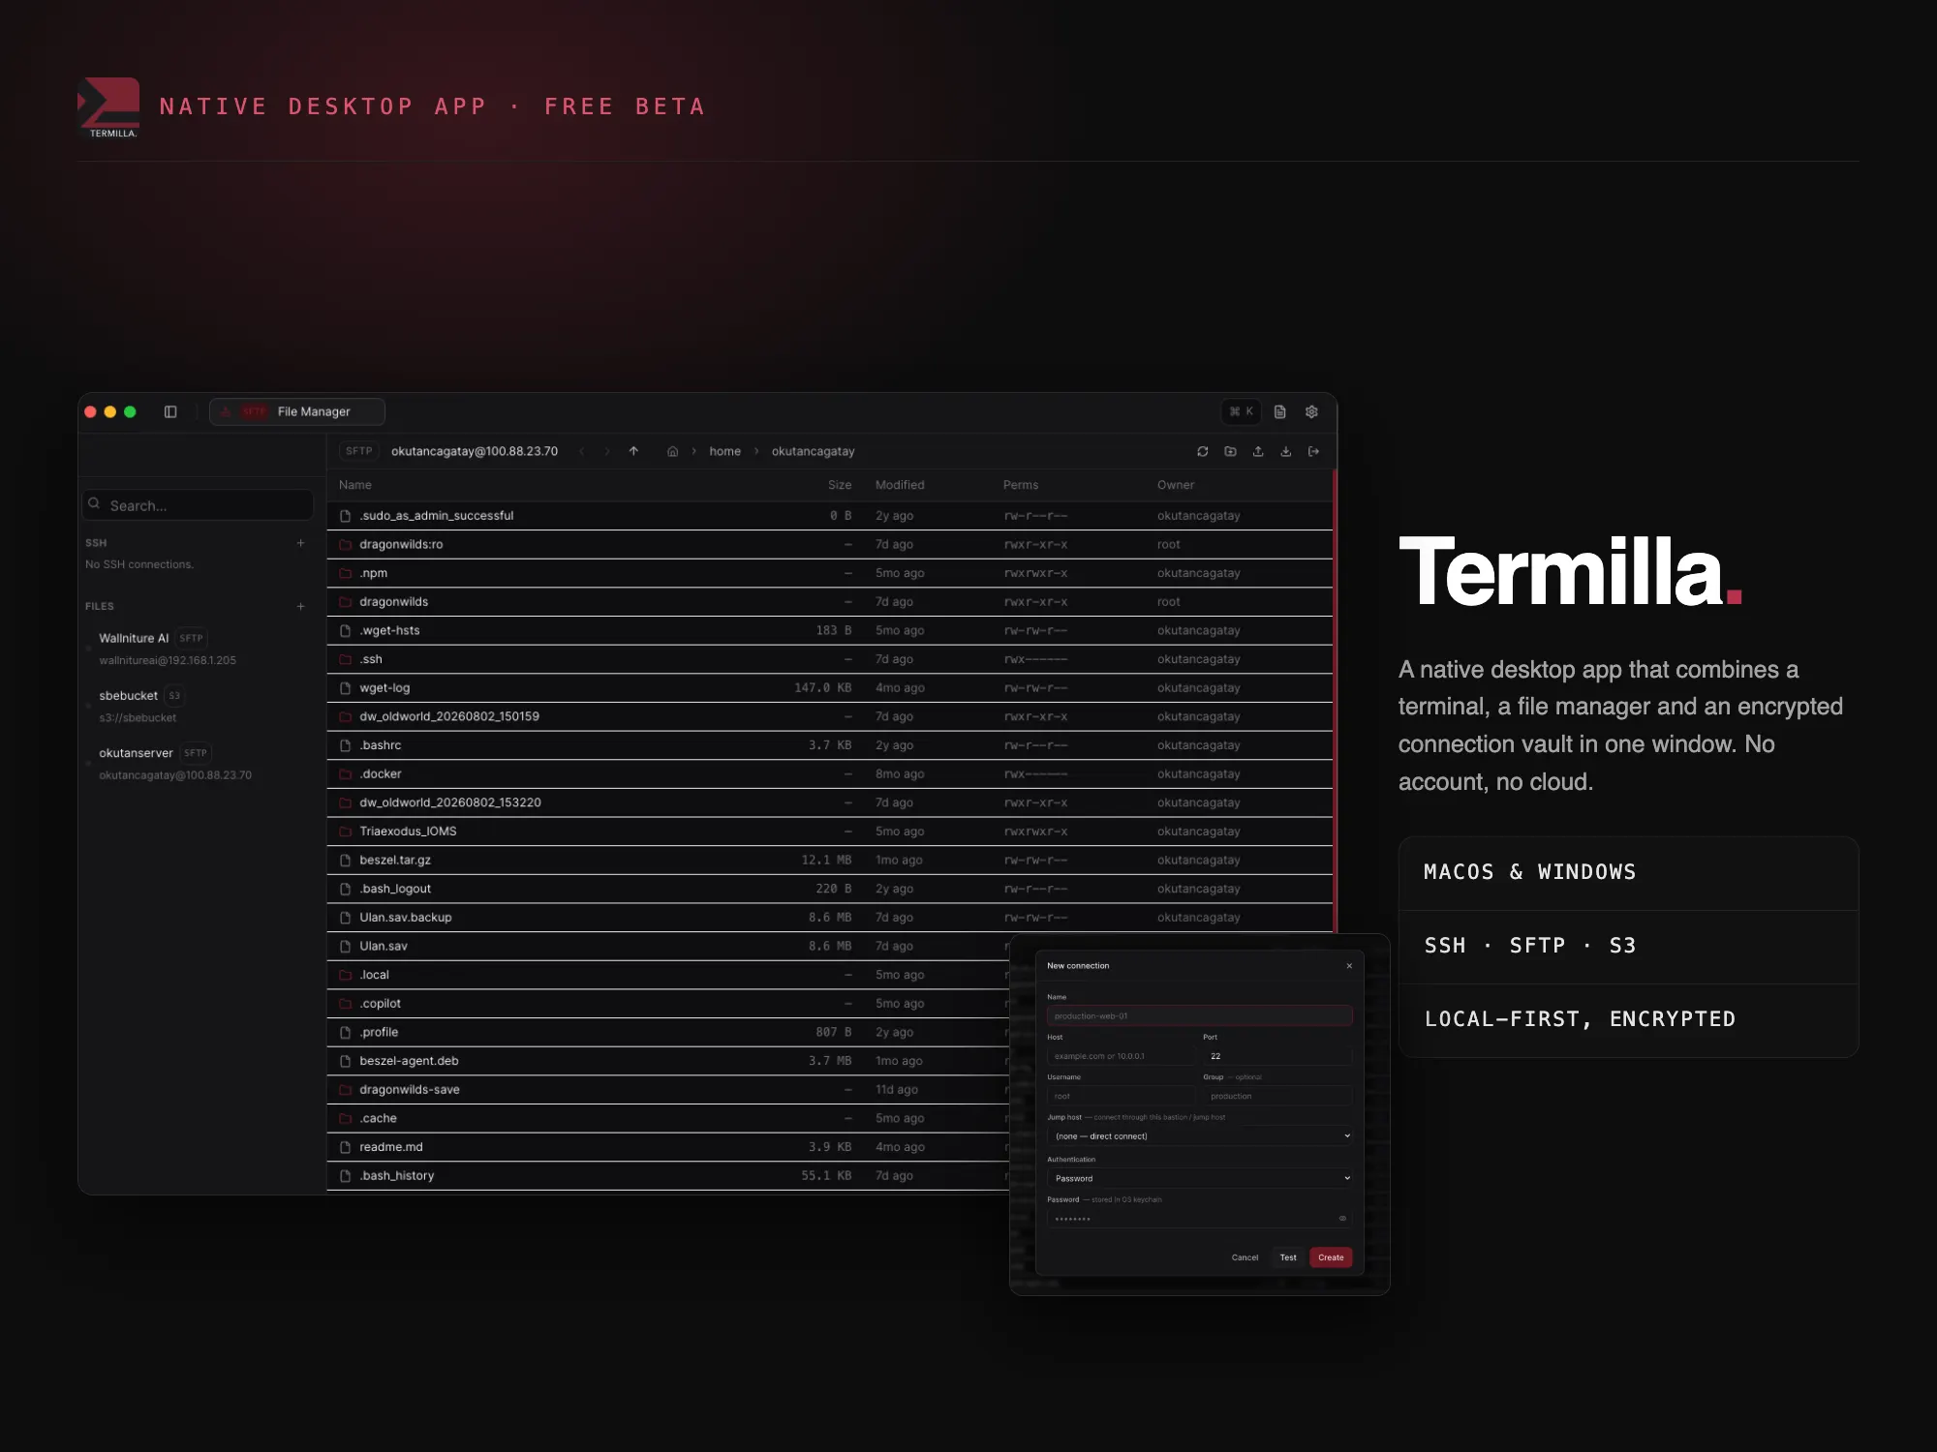This screenshot has height=1452, width=1937.
Task: Select the readme.md file
Action: click(668, 1147)
